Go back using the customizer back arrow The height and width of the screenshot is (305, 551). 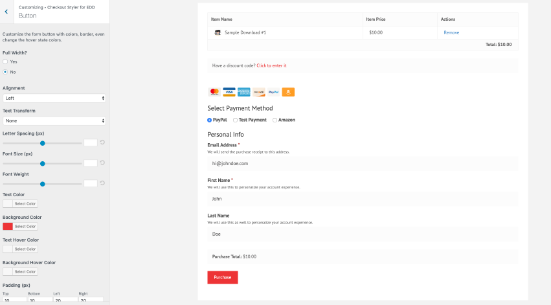point(6,12)
